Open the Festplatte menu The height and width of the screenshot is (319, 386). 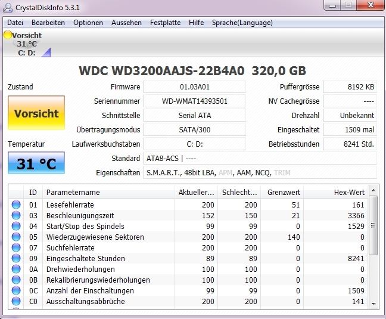[x=165, y=23]
